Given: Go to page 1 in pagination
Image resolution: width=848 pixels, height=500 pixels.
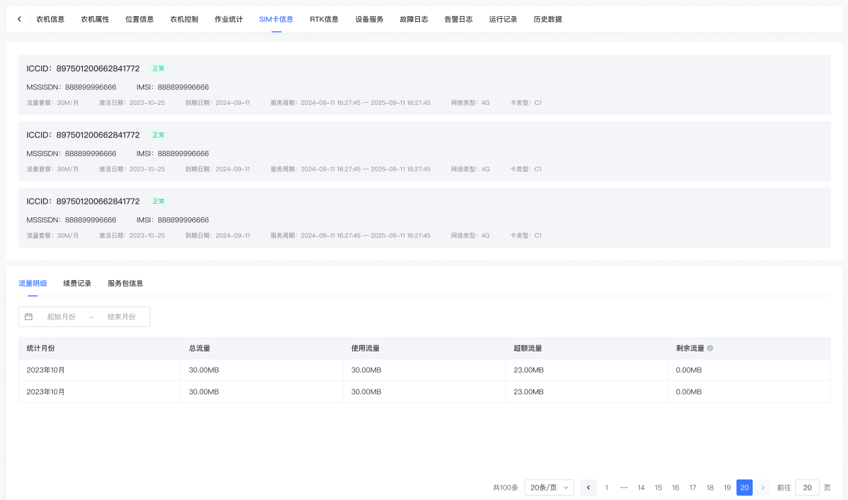Looking at the screenshot, I should click(x=606, y=488).
